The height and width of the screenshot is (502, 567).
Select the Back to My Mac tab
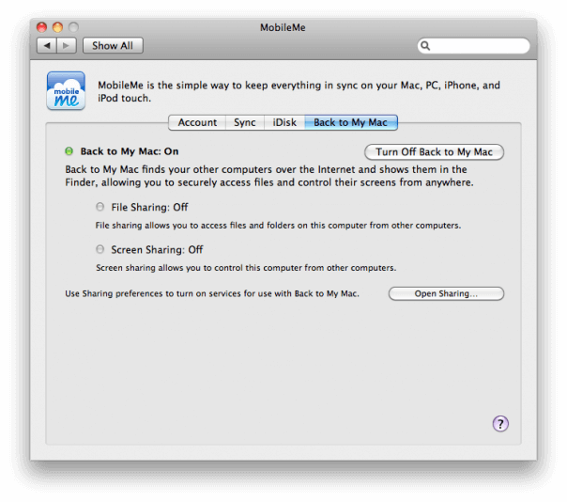click(351, 122)
